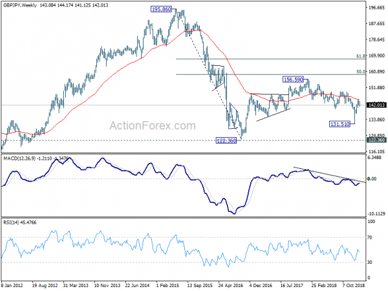The width and height of the screenshot is (388, 291).
Task: Click the 24 Apr 2016 date label
Action: coord(231,285)
